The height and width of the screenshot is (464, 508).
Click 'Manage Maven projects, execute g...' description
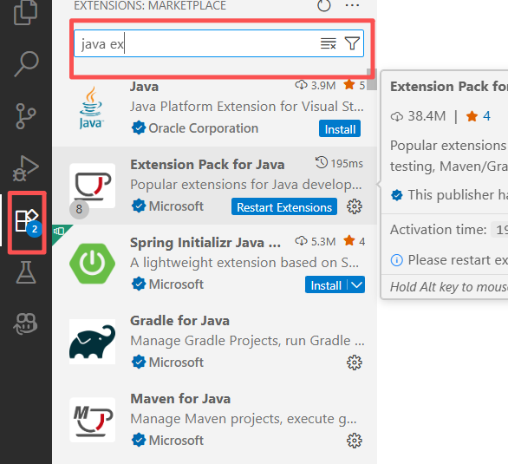click(x=244, y=419)
